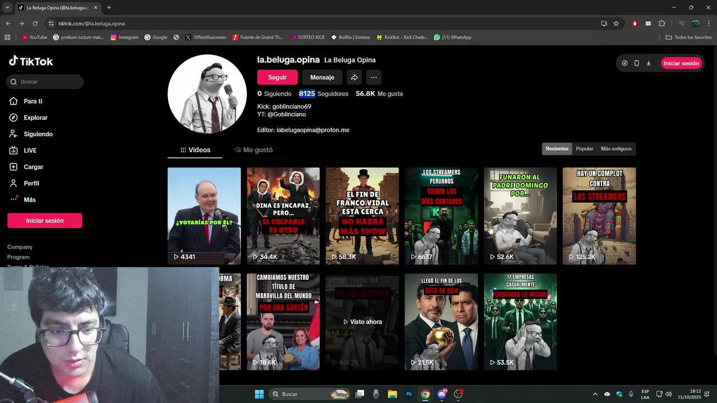Click the red hand blocker extension icon
Screen dimensions: 717x403
coord(635,24)
